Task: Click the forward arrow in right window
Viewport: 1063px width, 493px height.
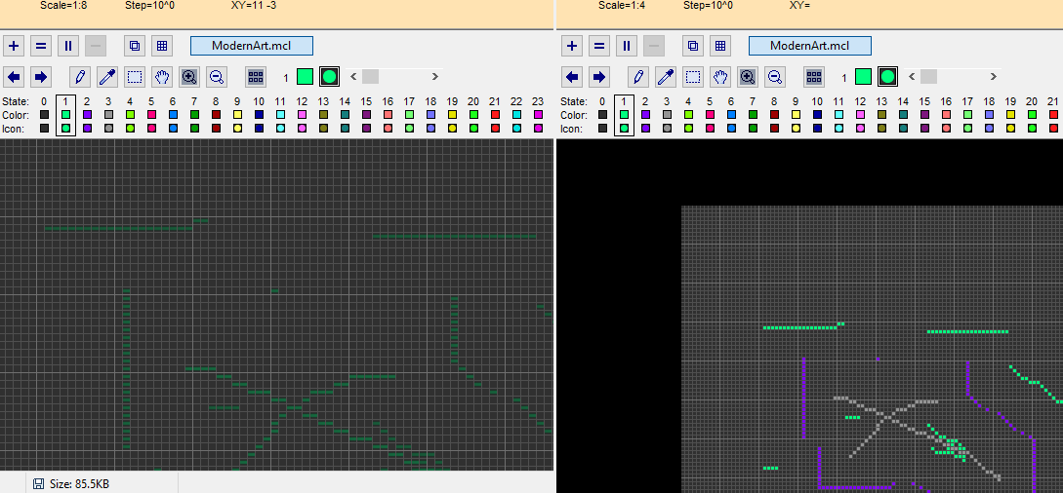Action: coord(600,76)
